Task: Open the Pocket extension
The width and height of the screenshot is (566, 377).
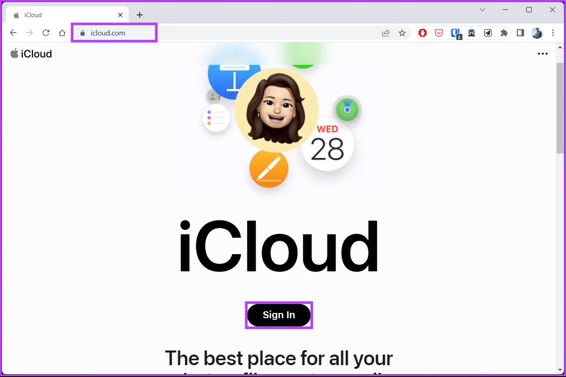Action: point(439,33)
